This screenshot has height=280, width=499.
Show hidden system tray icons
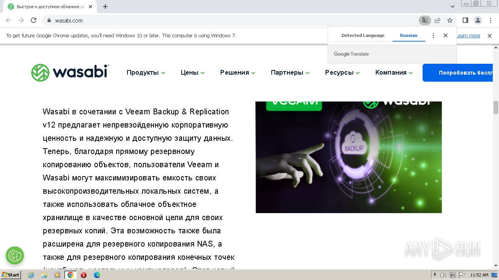435,275
